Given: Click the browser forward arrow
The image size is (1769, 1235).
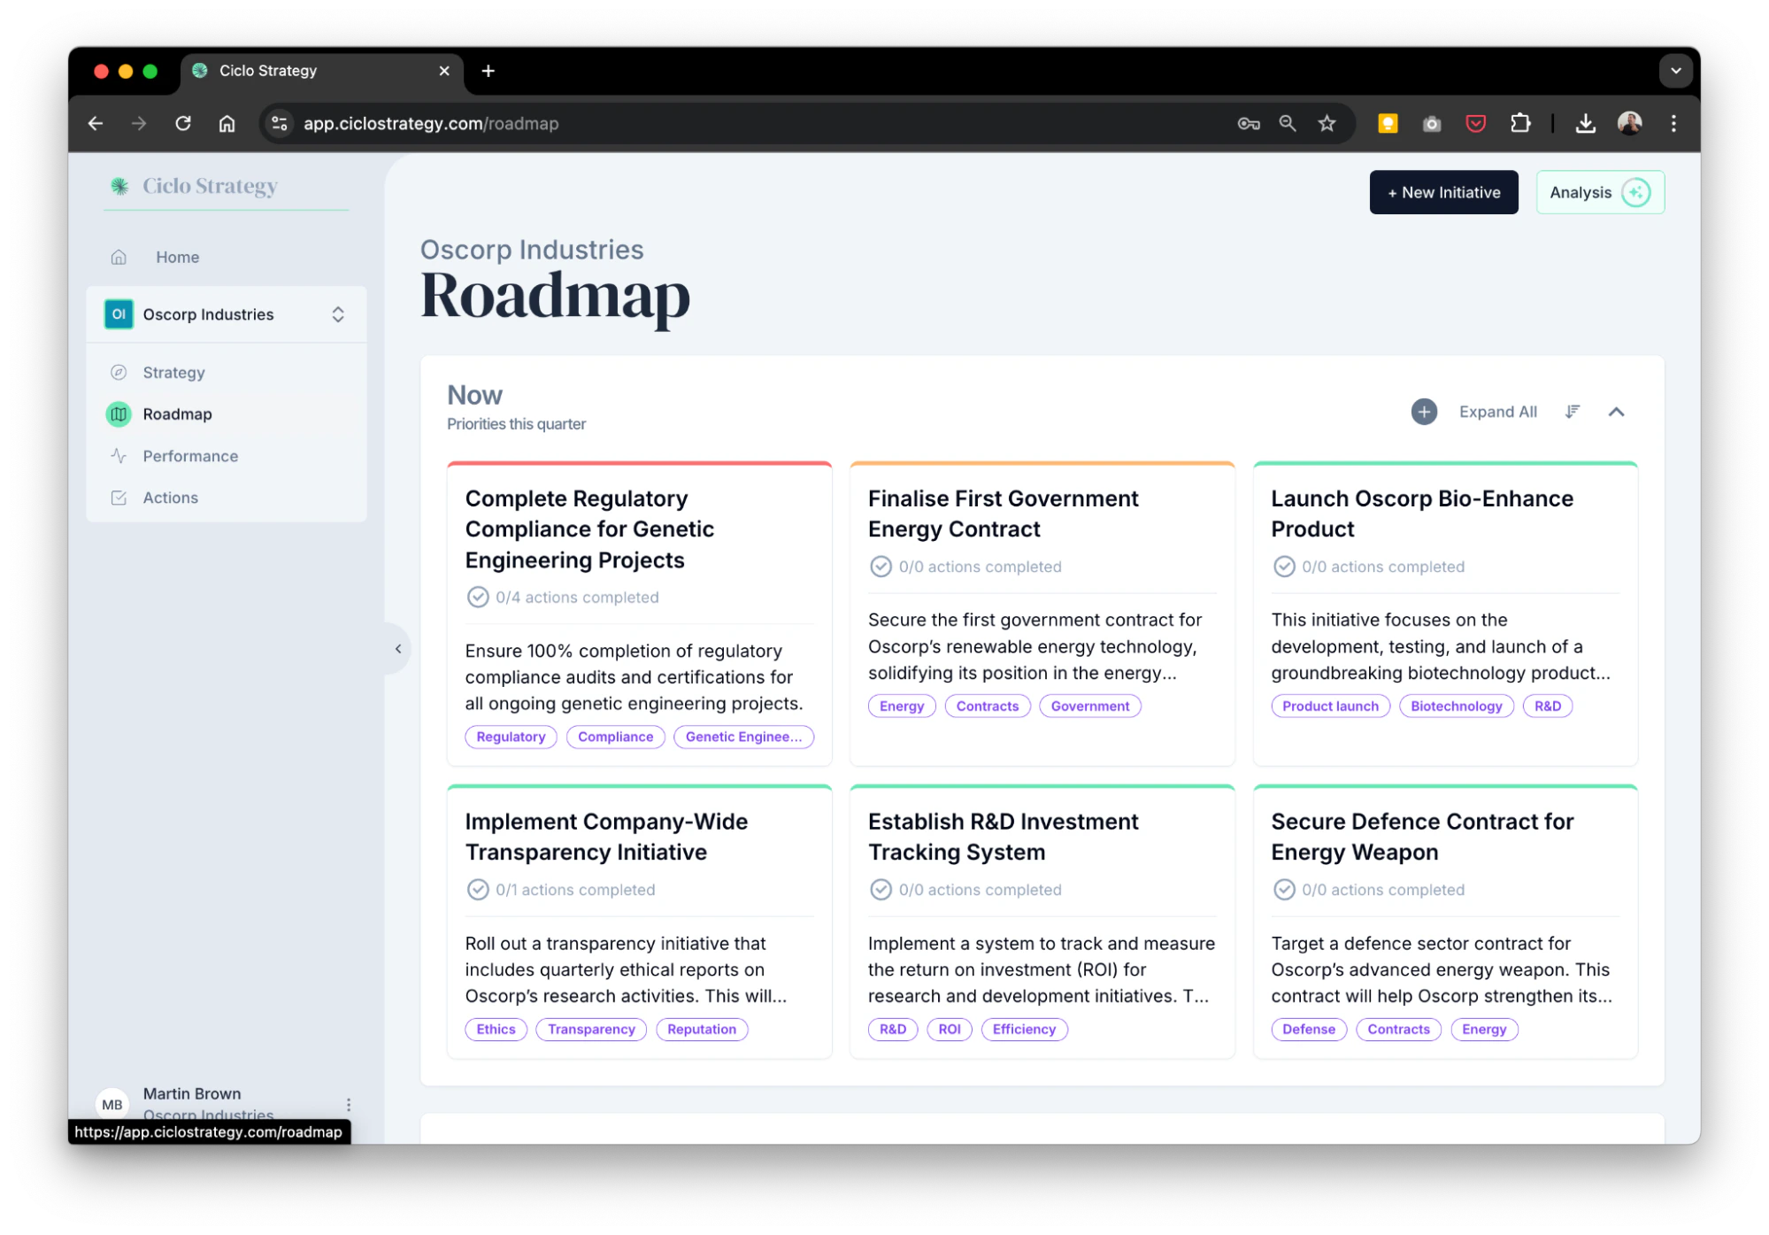Looking at the screenshot, I should [139, 124].
